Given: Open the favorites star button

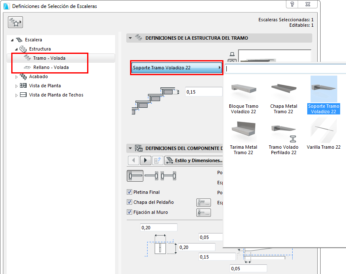Looking at the screenshot, I should point(15,22).
